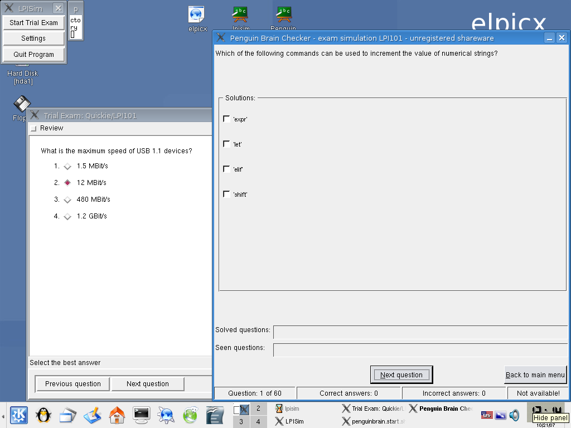The height and width of the screenshot is (428, 571).
Task: Click the Trial Exam: Quickie taskbar entry
Action: (x=374, y=408)
